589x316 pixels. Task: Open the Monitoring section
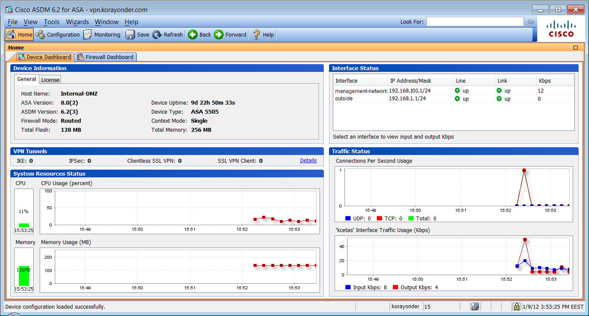(x=102, y=34)
